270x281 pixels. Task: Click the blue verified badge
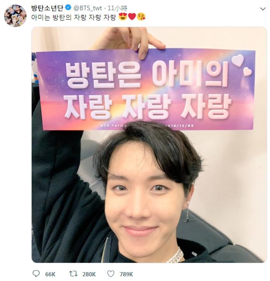click(x=68, y=8)
